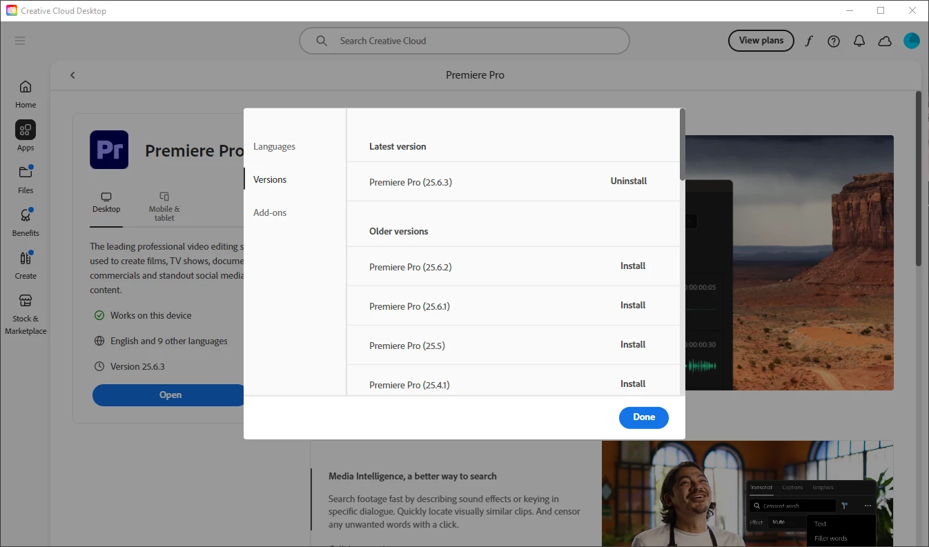The height and width of the screenshot is (547, 929).
Task: Click the Version 25.6.3 text
Action: click(x=137, y=366)
